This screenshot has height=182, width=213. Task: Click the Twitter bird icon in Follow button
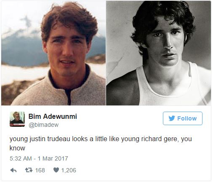click(172, 118)
